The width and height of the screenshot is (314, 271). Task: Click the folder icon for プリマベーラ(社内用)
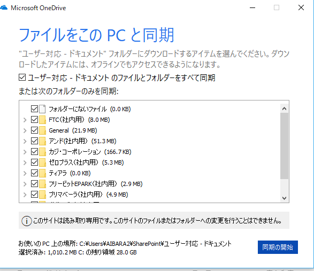42,195
